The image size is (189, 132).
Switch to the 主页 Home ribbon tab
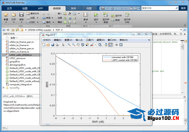[x=10, y=8]
